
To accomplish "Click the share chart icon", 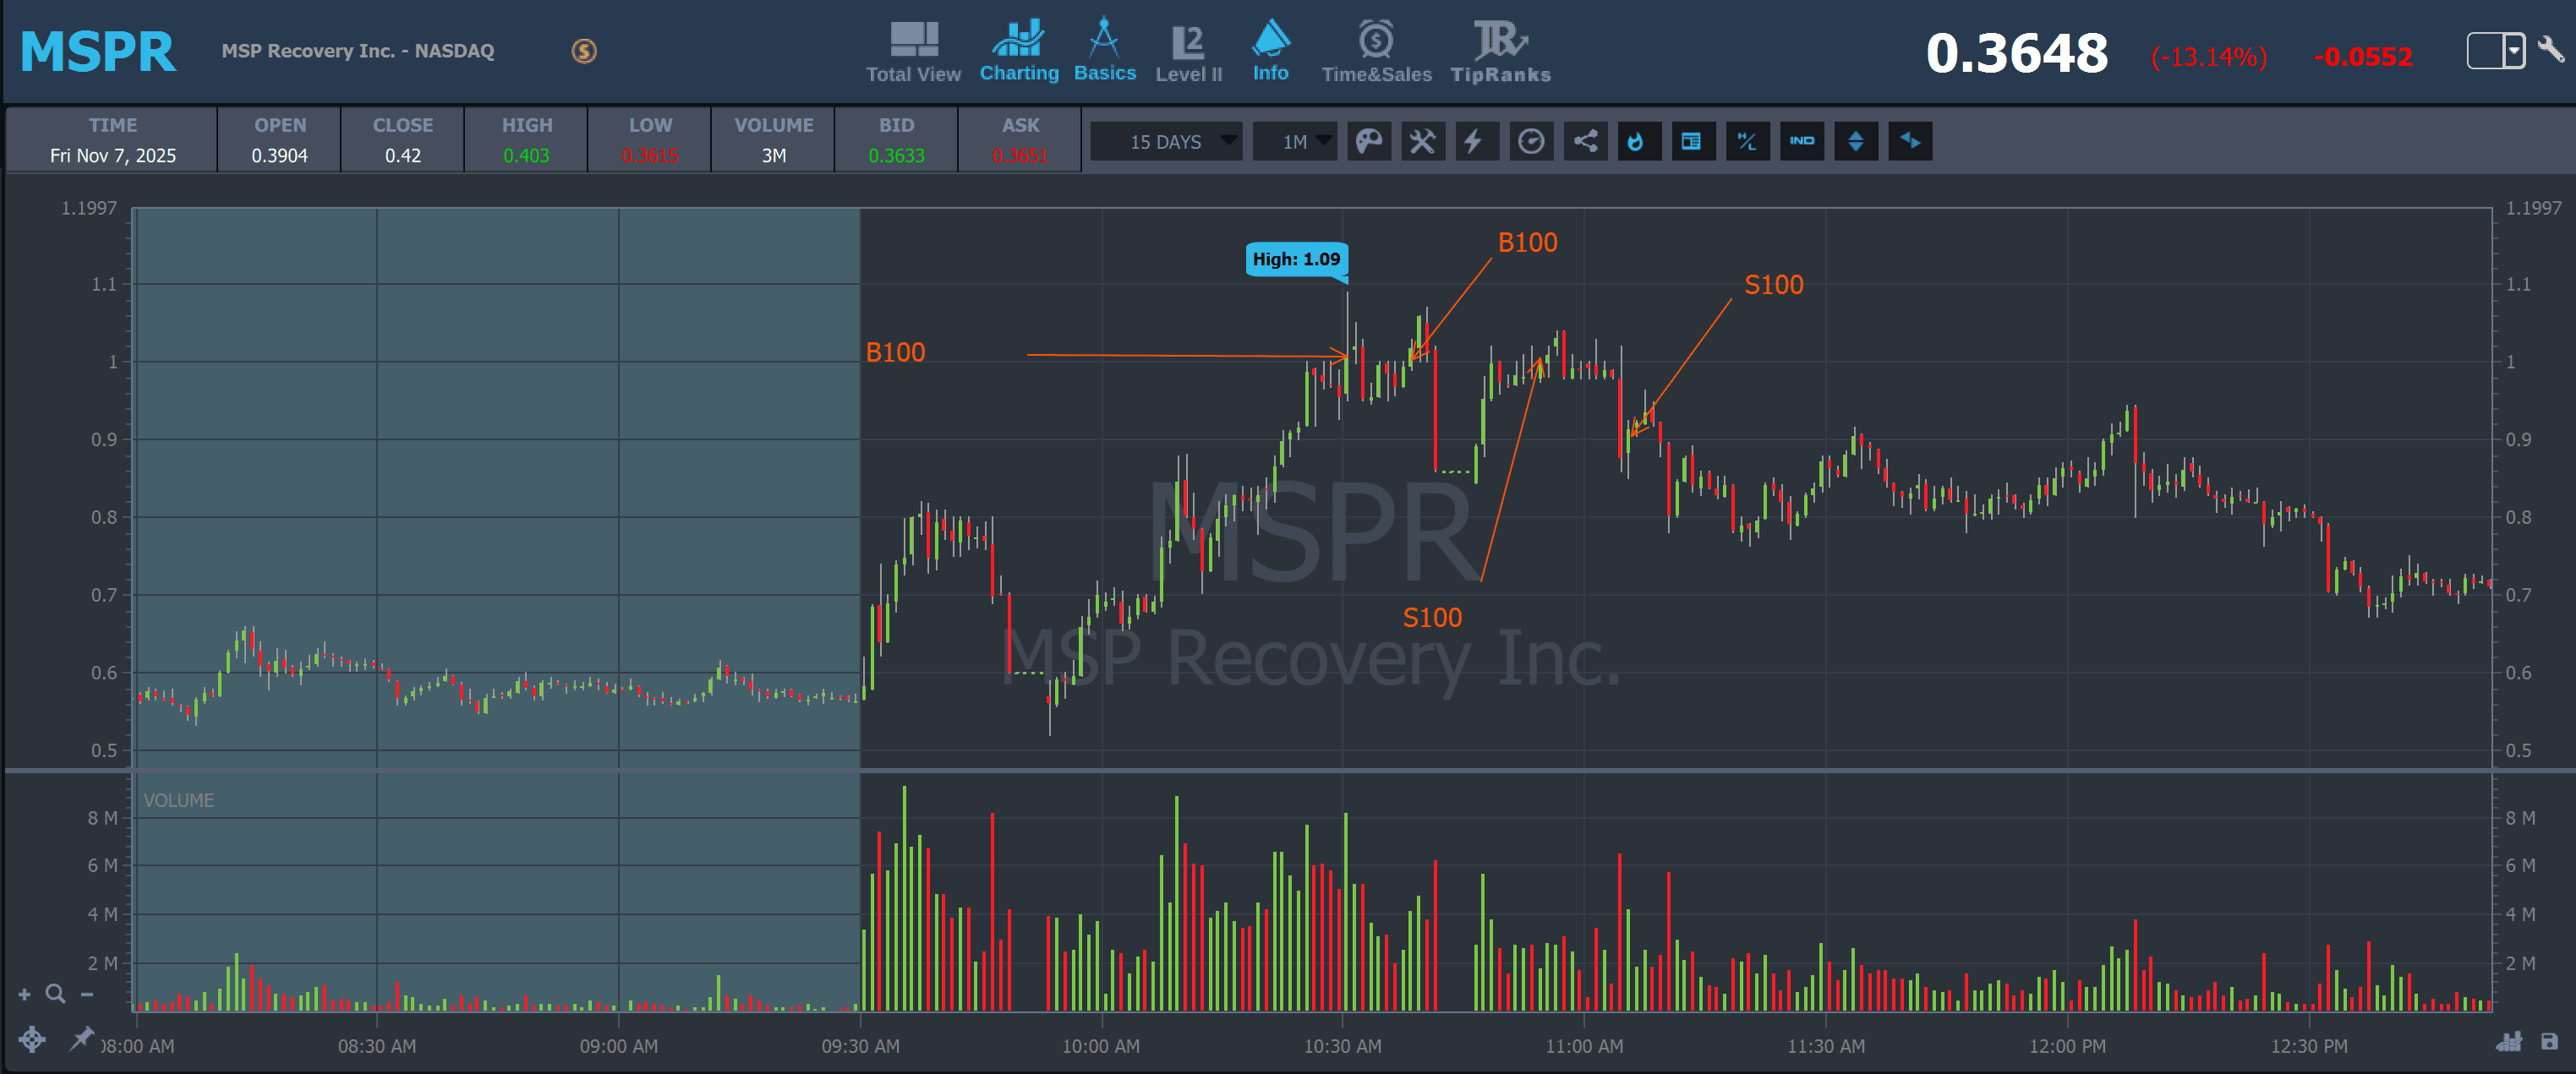I will (1585, 142).
